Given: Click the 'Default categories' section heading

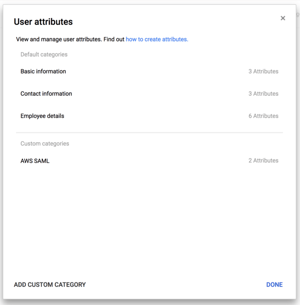Looking at the screenshot, I should coord(44,55).
